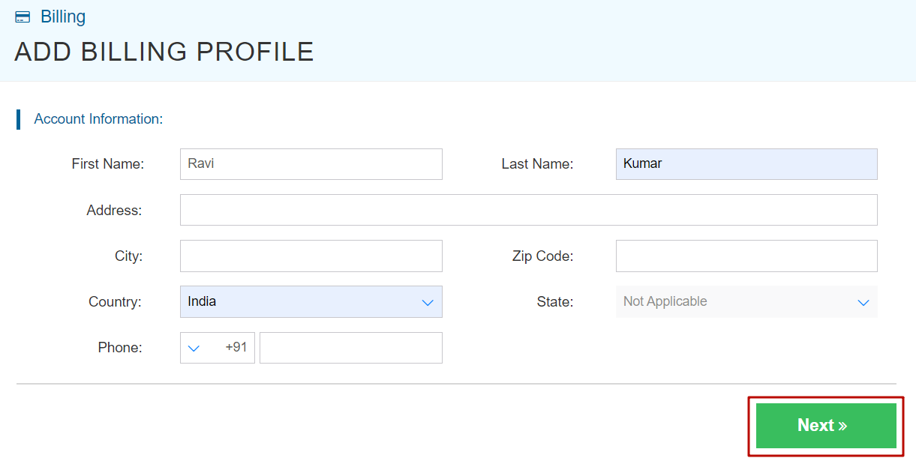This screenshot has width=916, height=467.
Task: Click the City text field
Action: point(311,256)
